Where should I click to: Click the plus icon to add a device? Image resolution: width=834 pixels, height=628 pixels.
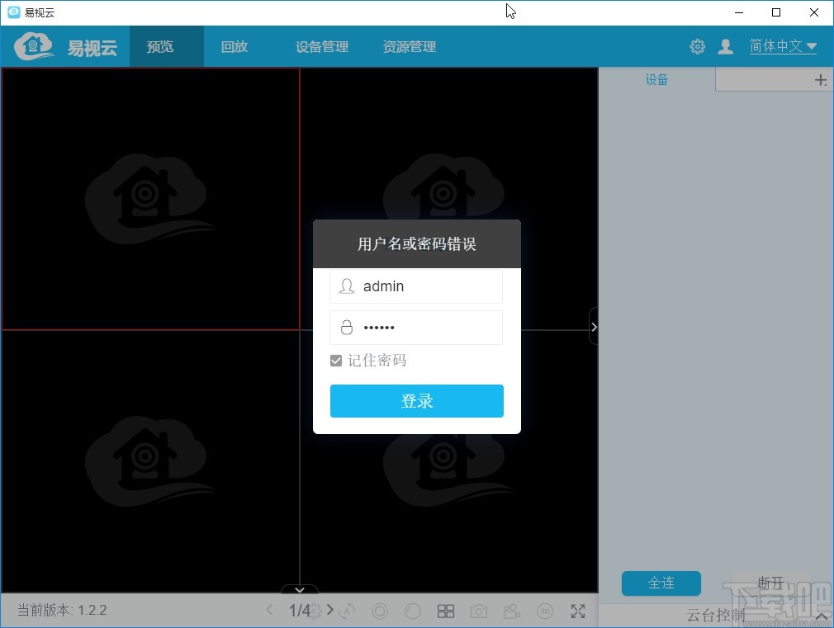820,80
